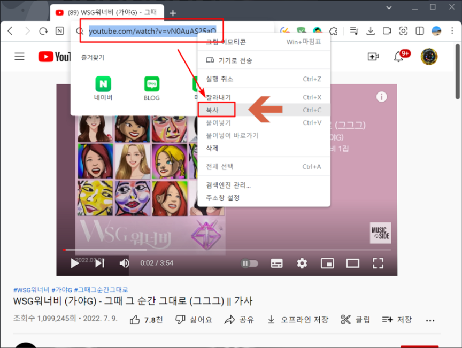This screenshot has width=462, height=348.
Task: Click the 오프라인 저장 button
Action: coord(298,320)
